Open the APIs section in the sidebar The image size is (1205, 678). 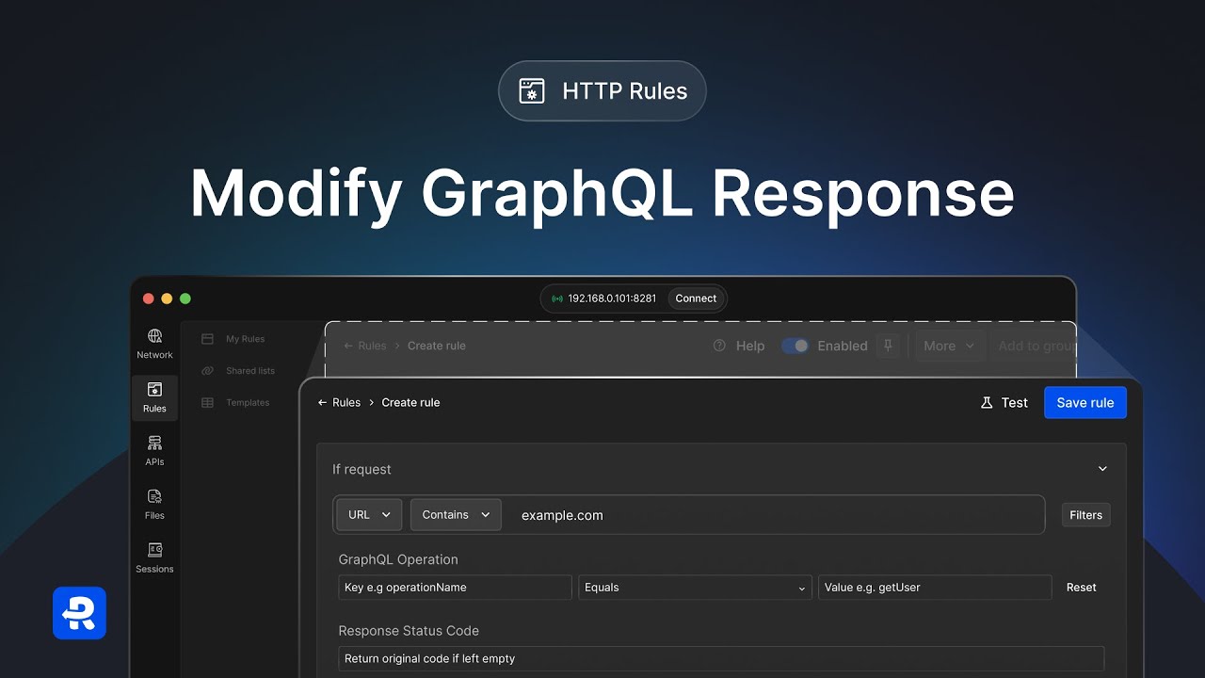point(154,450)
